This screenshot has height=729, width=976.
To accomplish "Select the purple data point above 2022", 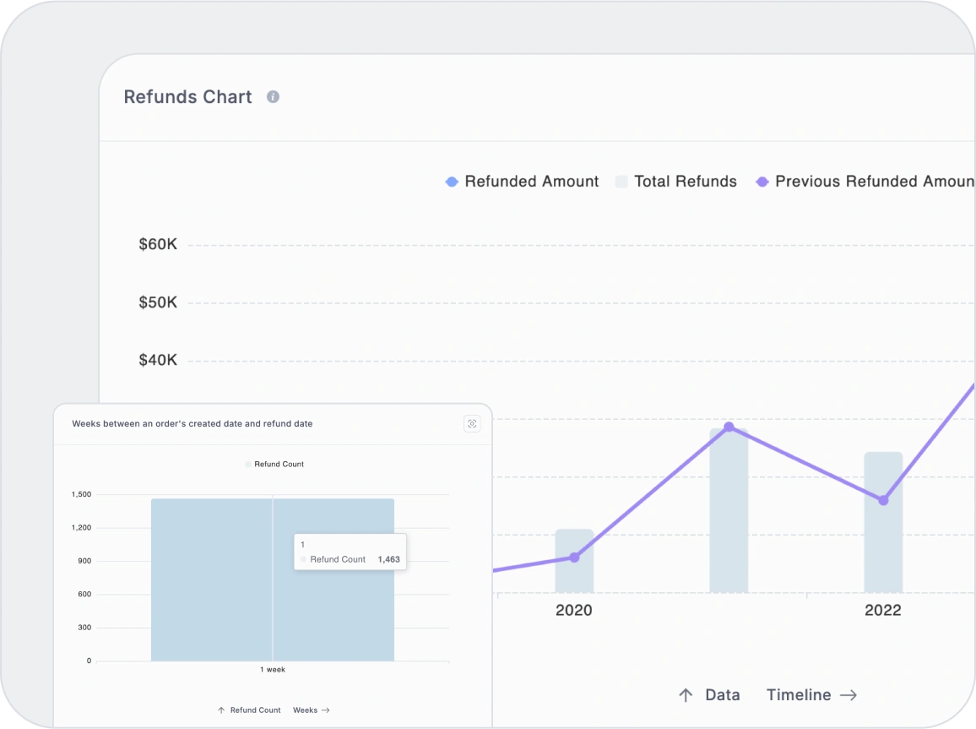I will [x=883, y=500].
